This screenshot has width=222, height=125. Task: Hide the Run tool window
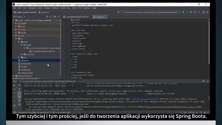(x=208, y=81)
